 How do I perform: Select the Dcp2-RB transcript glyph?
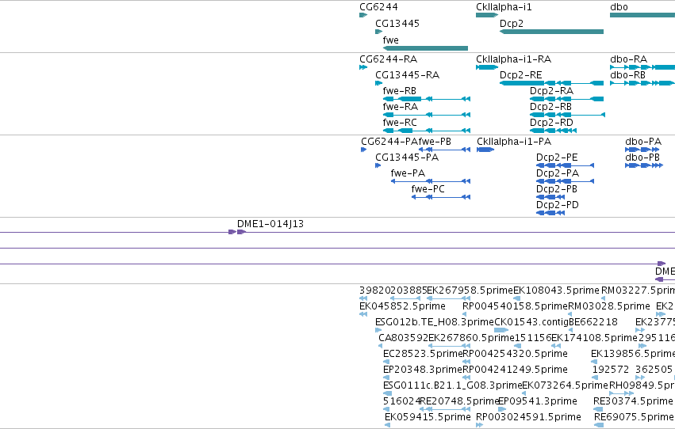pos(567,115)
